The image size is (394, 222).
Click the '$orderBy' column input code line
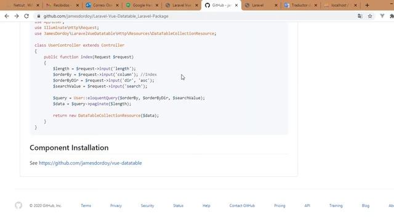[105, 75]
